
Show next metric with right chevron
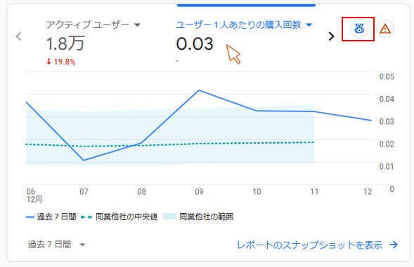(x=331, y=36)
